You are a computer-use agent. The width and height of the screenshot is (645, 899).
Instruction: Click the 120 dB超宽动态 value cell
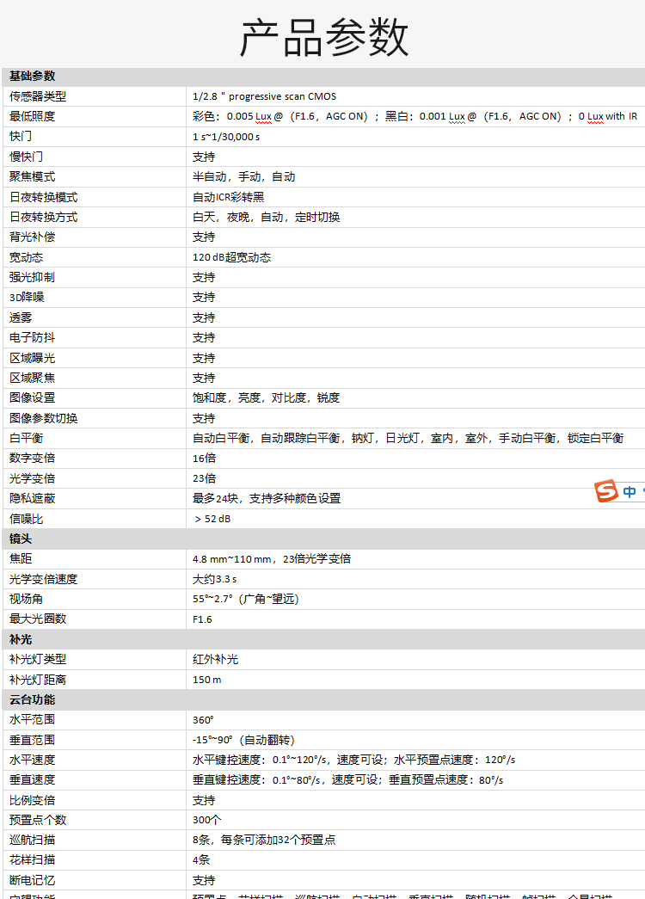pyautogui.click(x=231, y=257)
